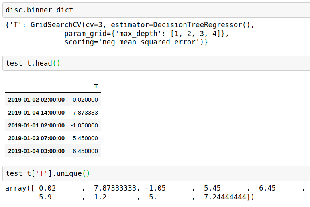Image resolution: width=310 pixels, height=207 pixels.
Task: Click the table value 5.450000
Action: point(85,138)
